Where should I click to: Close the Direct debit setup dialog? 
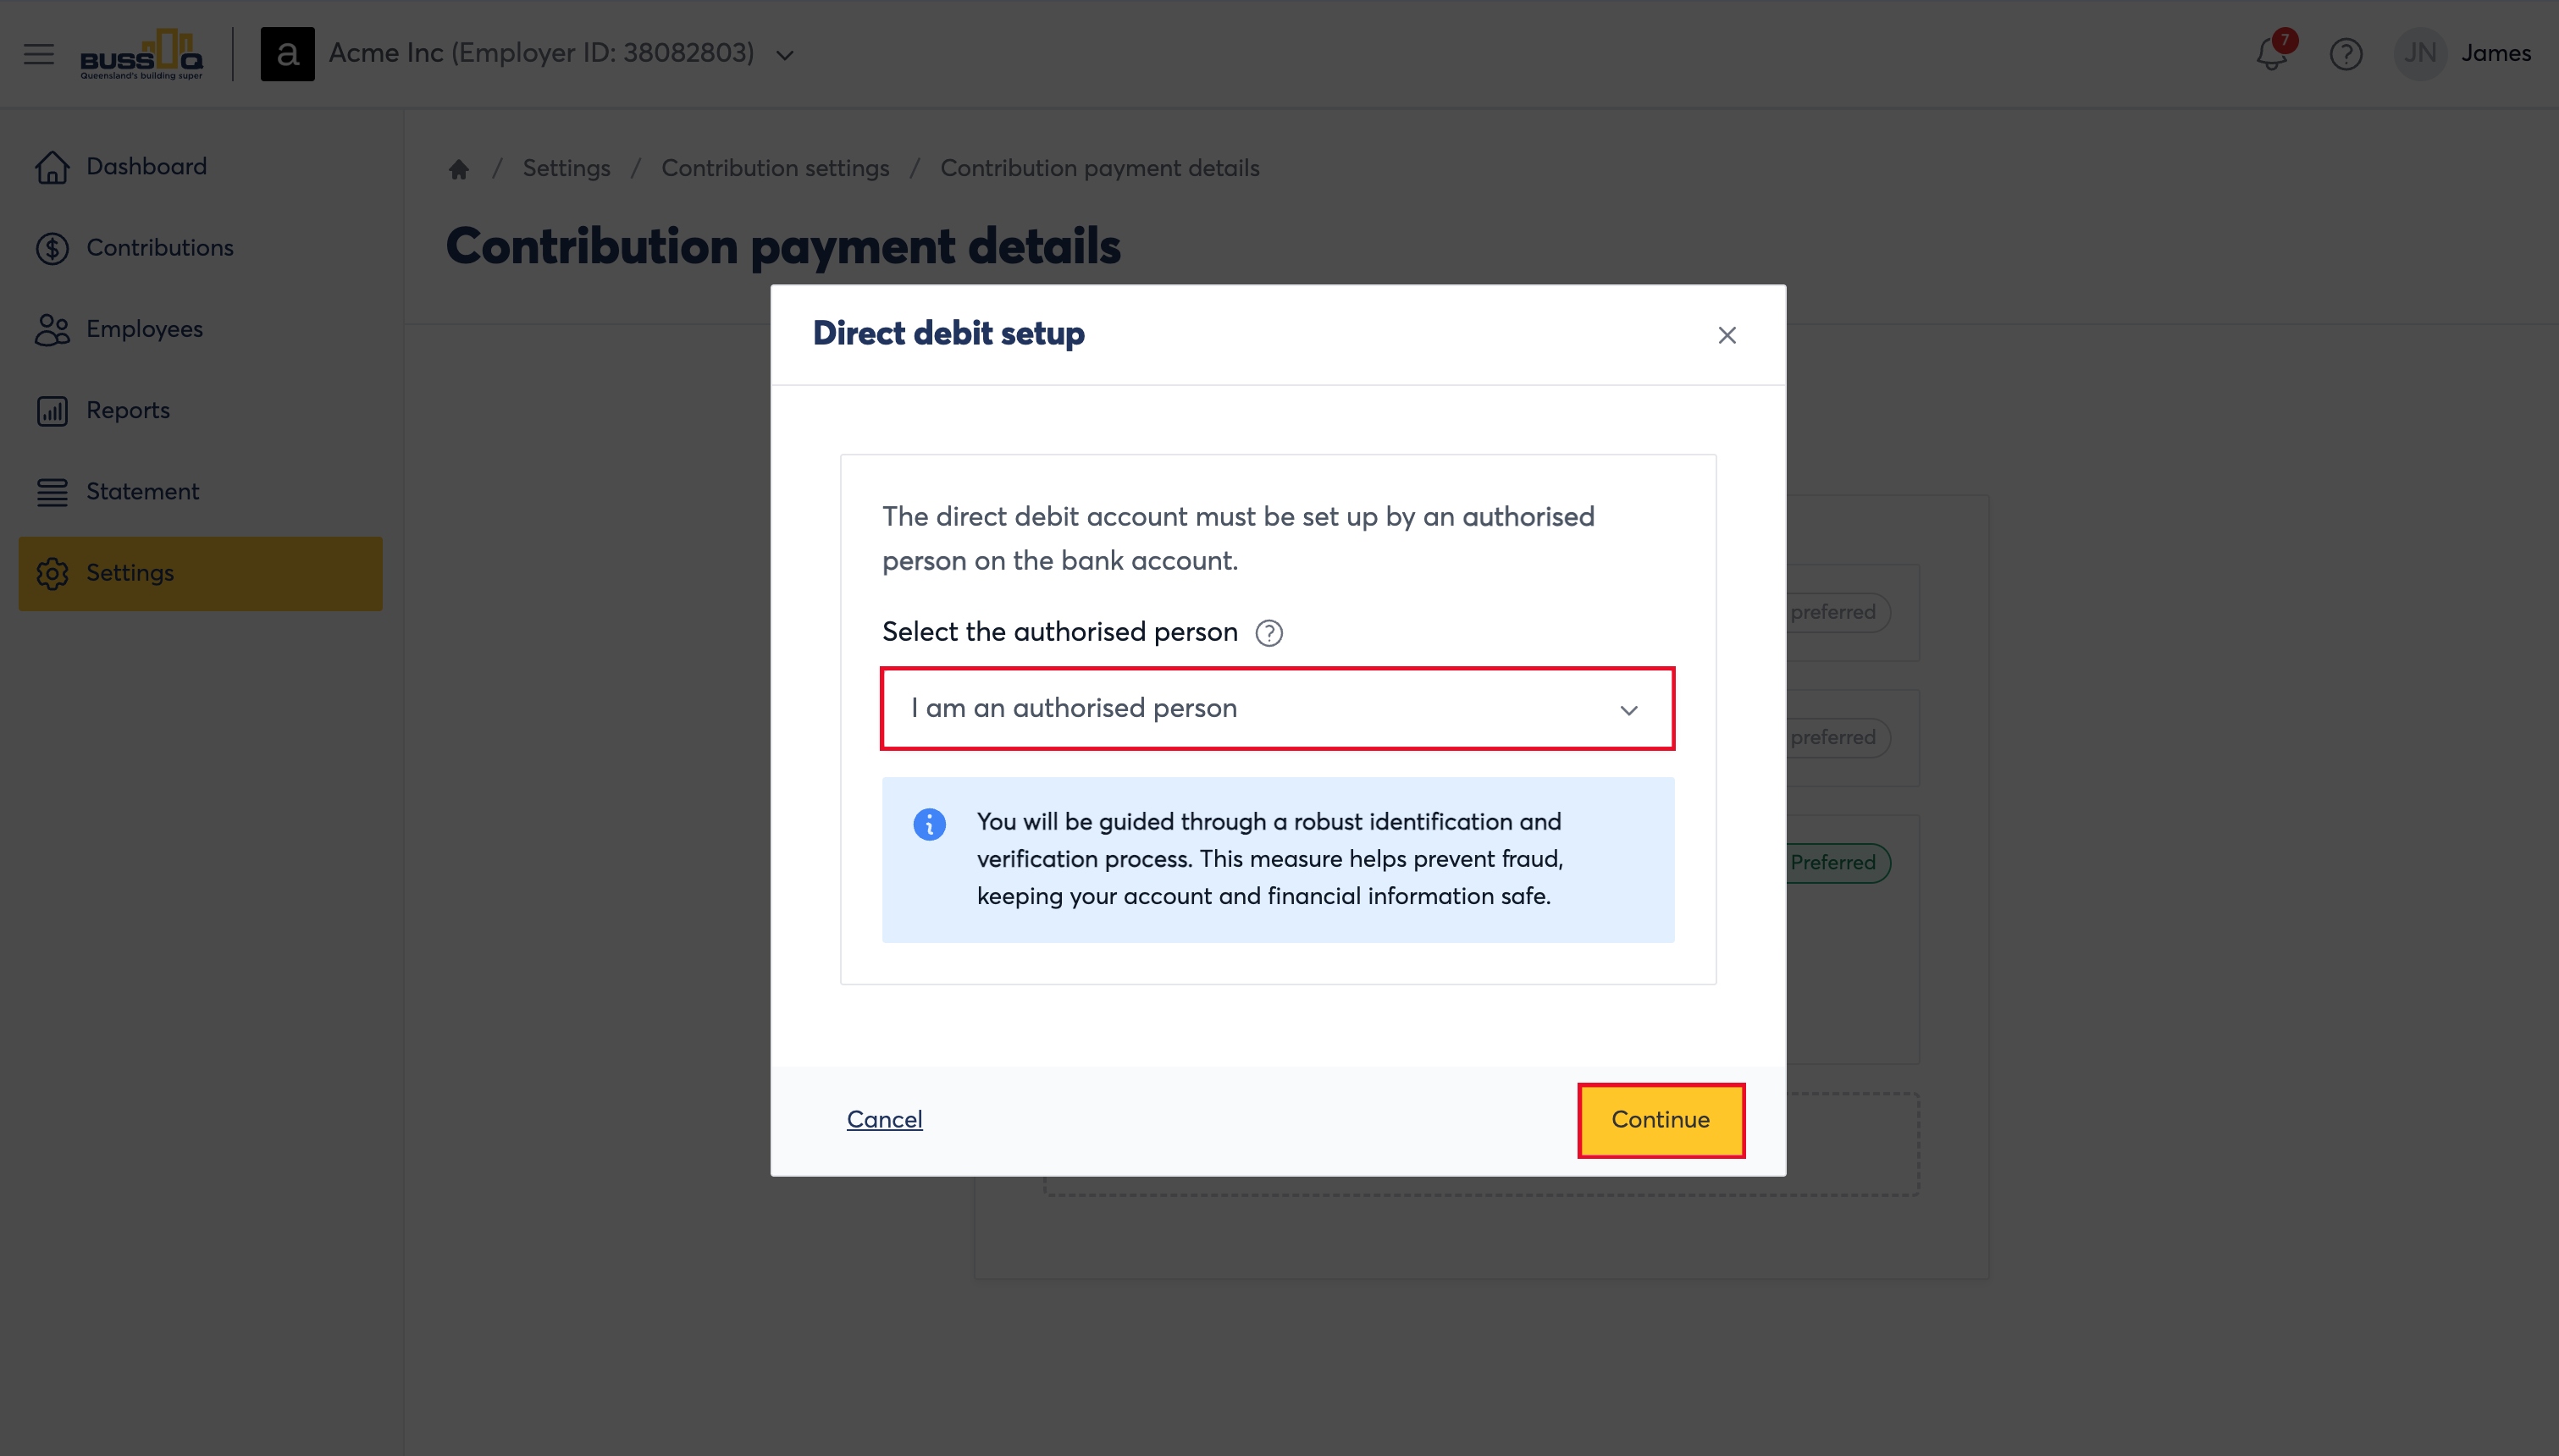1727,335
